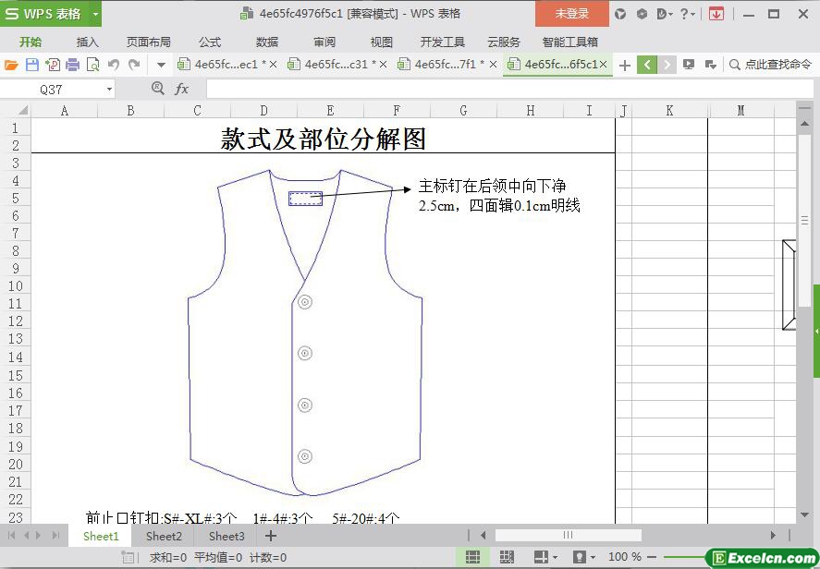Toggle the right side panel handle
The width and height of the screenshot is (820, 569).
click(x=816, y=330)
